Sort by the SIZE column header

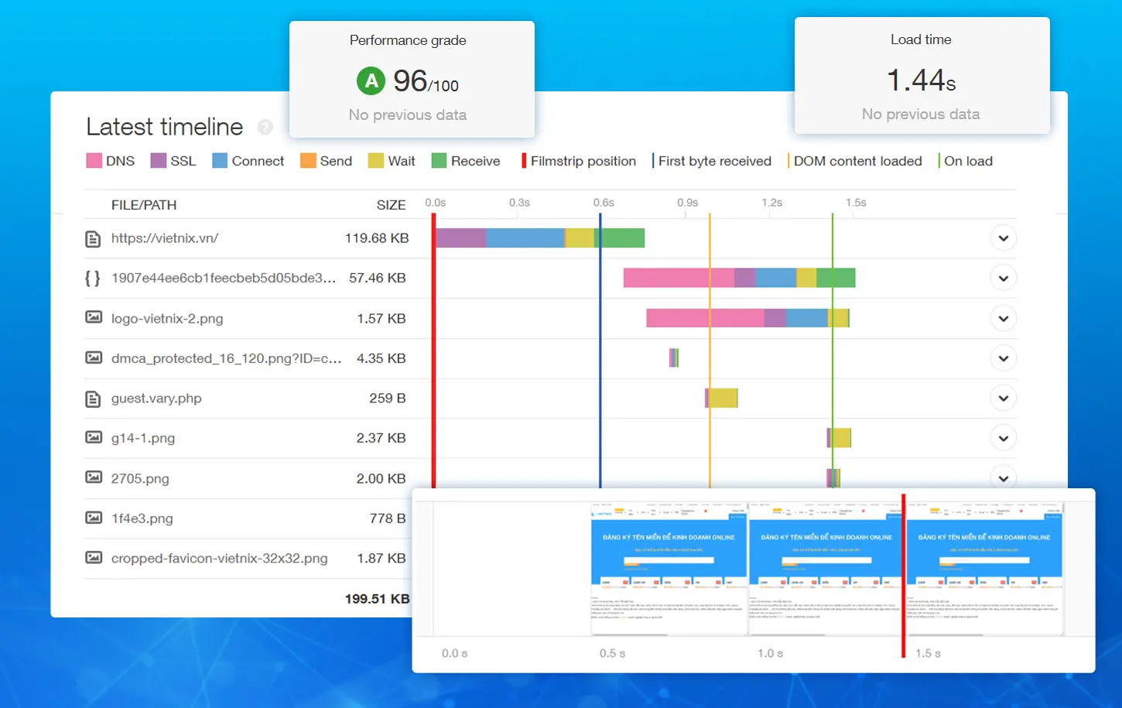pyautogui.click(x=391, y=205)
